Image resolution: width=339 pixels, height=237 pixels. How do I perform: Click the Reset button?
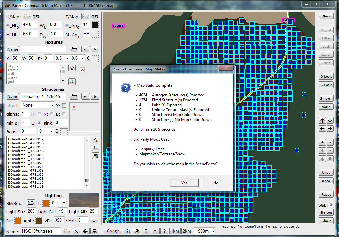coord(326,194)
